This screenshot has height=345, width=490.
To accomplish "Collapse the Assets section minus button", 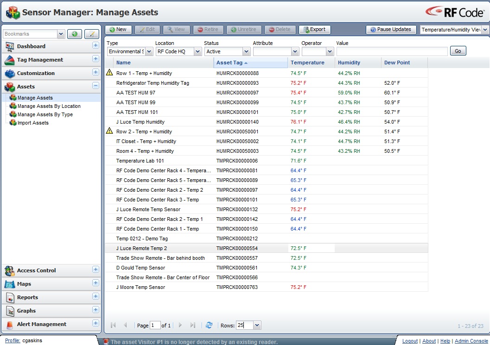I will [95, 86].
